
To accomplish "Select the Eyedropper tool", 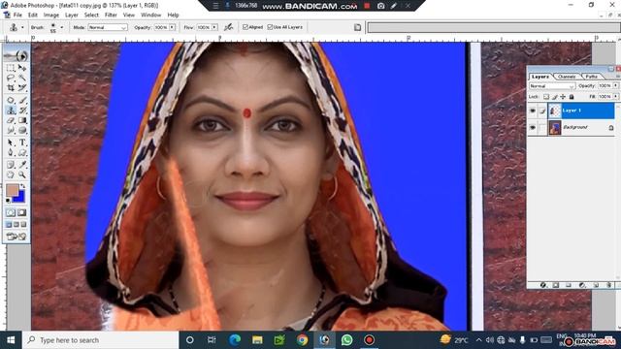I will (x=22, y=165).
